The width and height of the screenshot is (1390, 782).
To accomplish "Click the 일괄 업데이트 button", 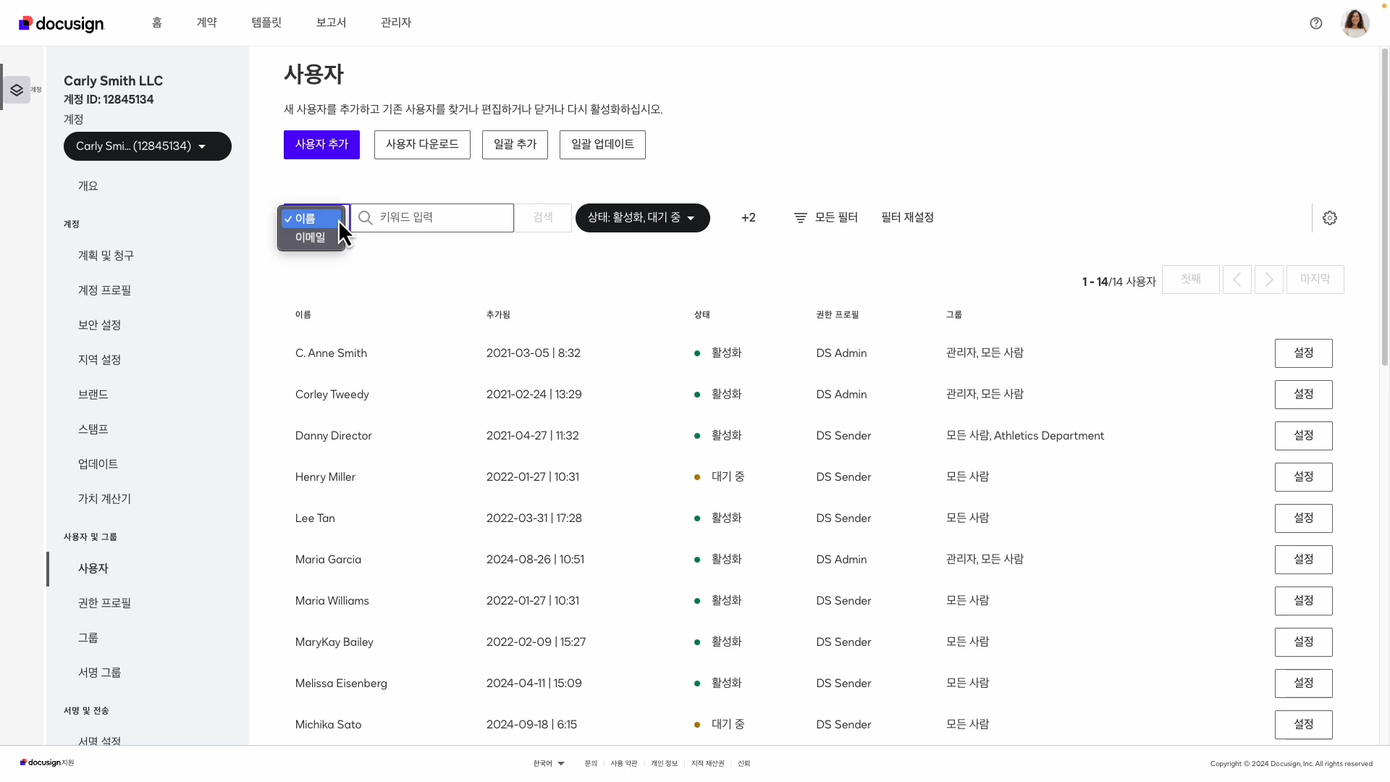I will coord(602,145).
